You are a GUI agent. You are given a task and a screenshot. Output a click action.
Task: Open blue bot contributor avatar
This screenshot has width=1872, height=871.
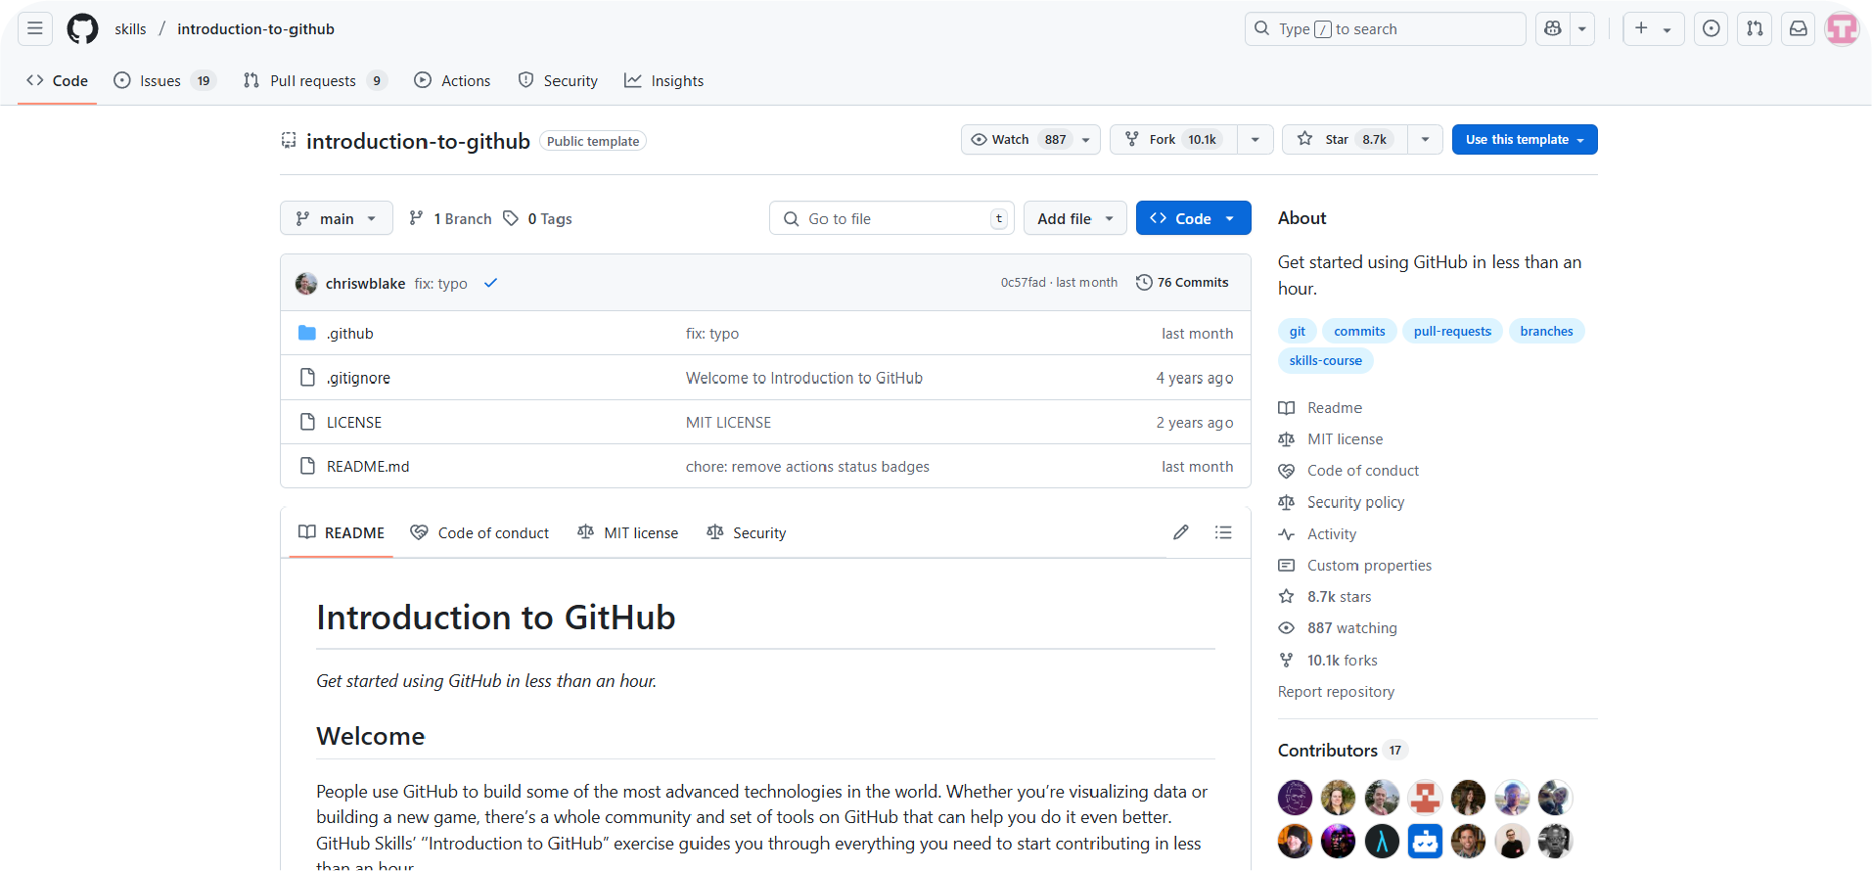[x=1425, y=841]
